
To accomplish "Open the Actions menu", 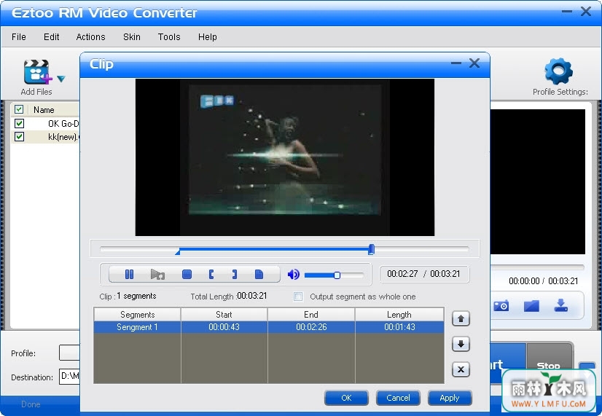I will 90,37.
